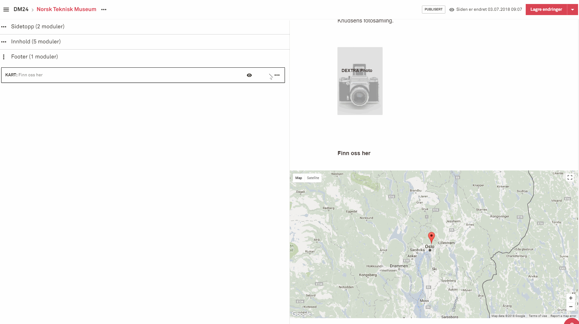Screen dimensions: 579x324
Task: Switch map to Satellite view
Action: coord(313,178)
